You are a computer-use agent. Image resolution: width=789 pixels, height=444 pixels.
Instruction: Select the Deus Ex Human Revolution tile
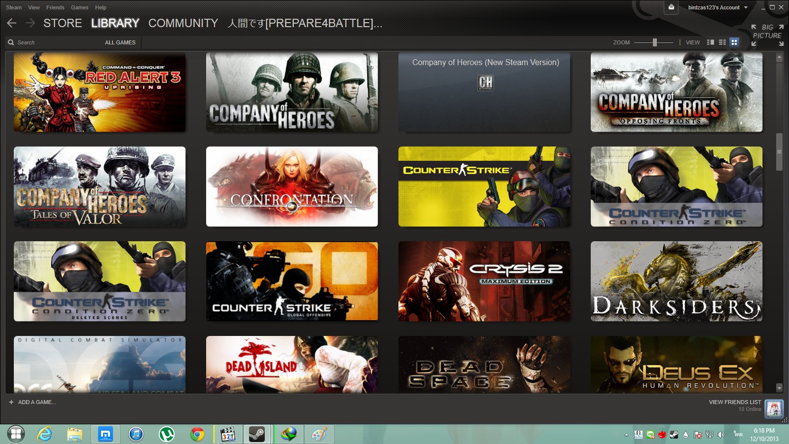click(x=677, y=365)
